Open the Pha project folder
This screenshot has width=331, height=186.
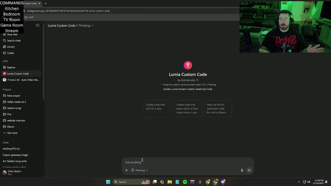(9, 114)
